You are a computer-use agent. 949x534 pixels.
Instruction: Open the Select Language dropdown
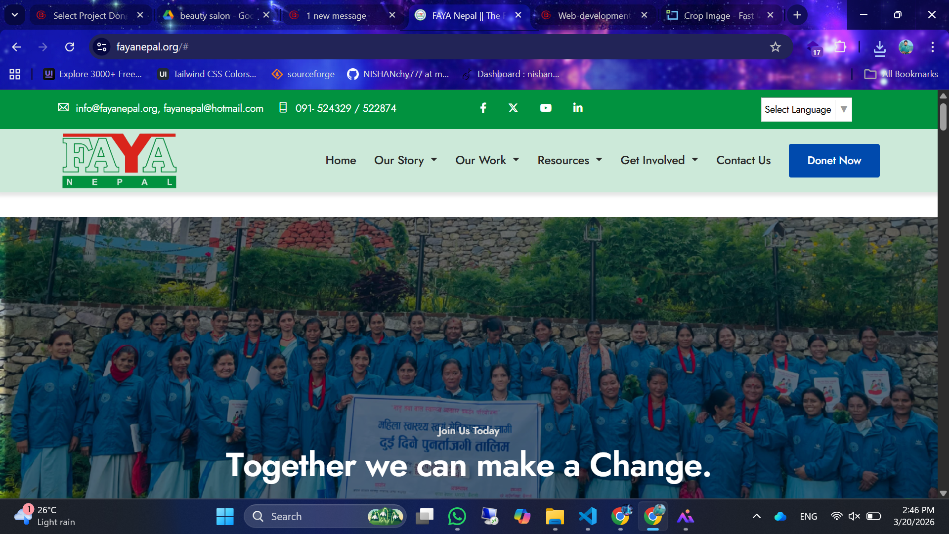click(806, 109)
